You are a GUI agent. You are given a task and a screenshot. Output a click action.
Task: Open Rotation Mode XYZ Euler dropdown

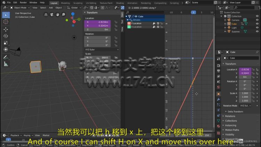[x=245, y=106]
